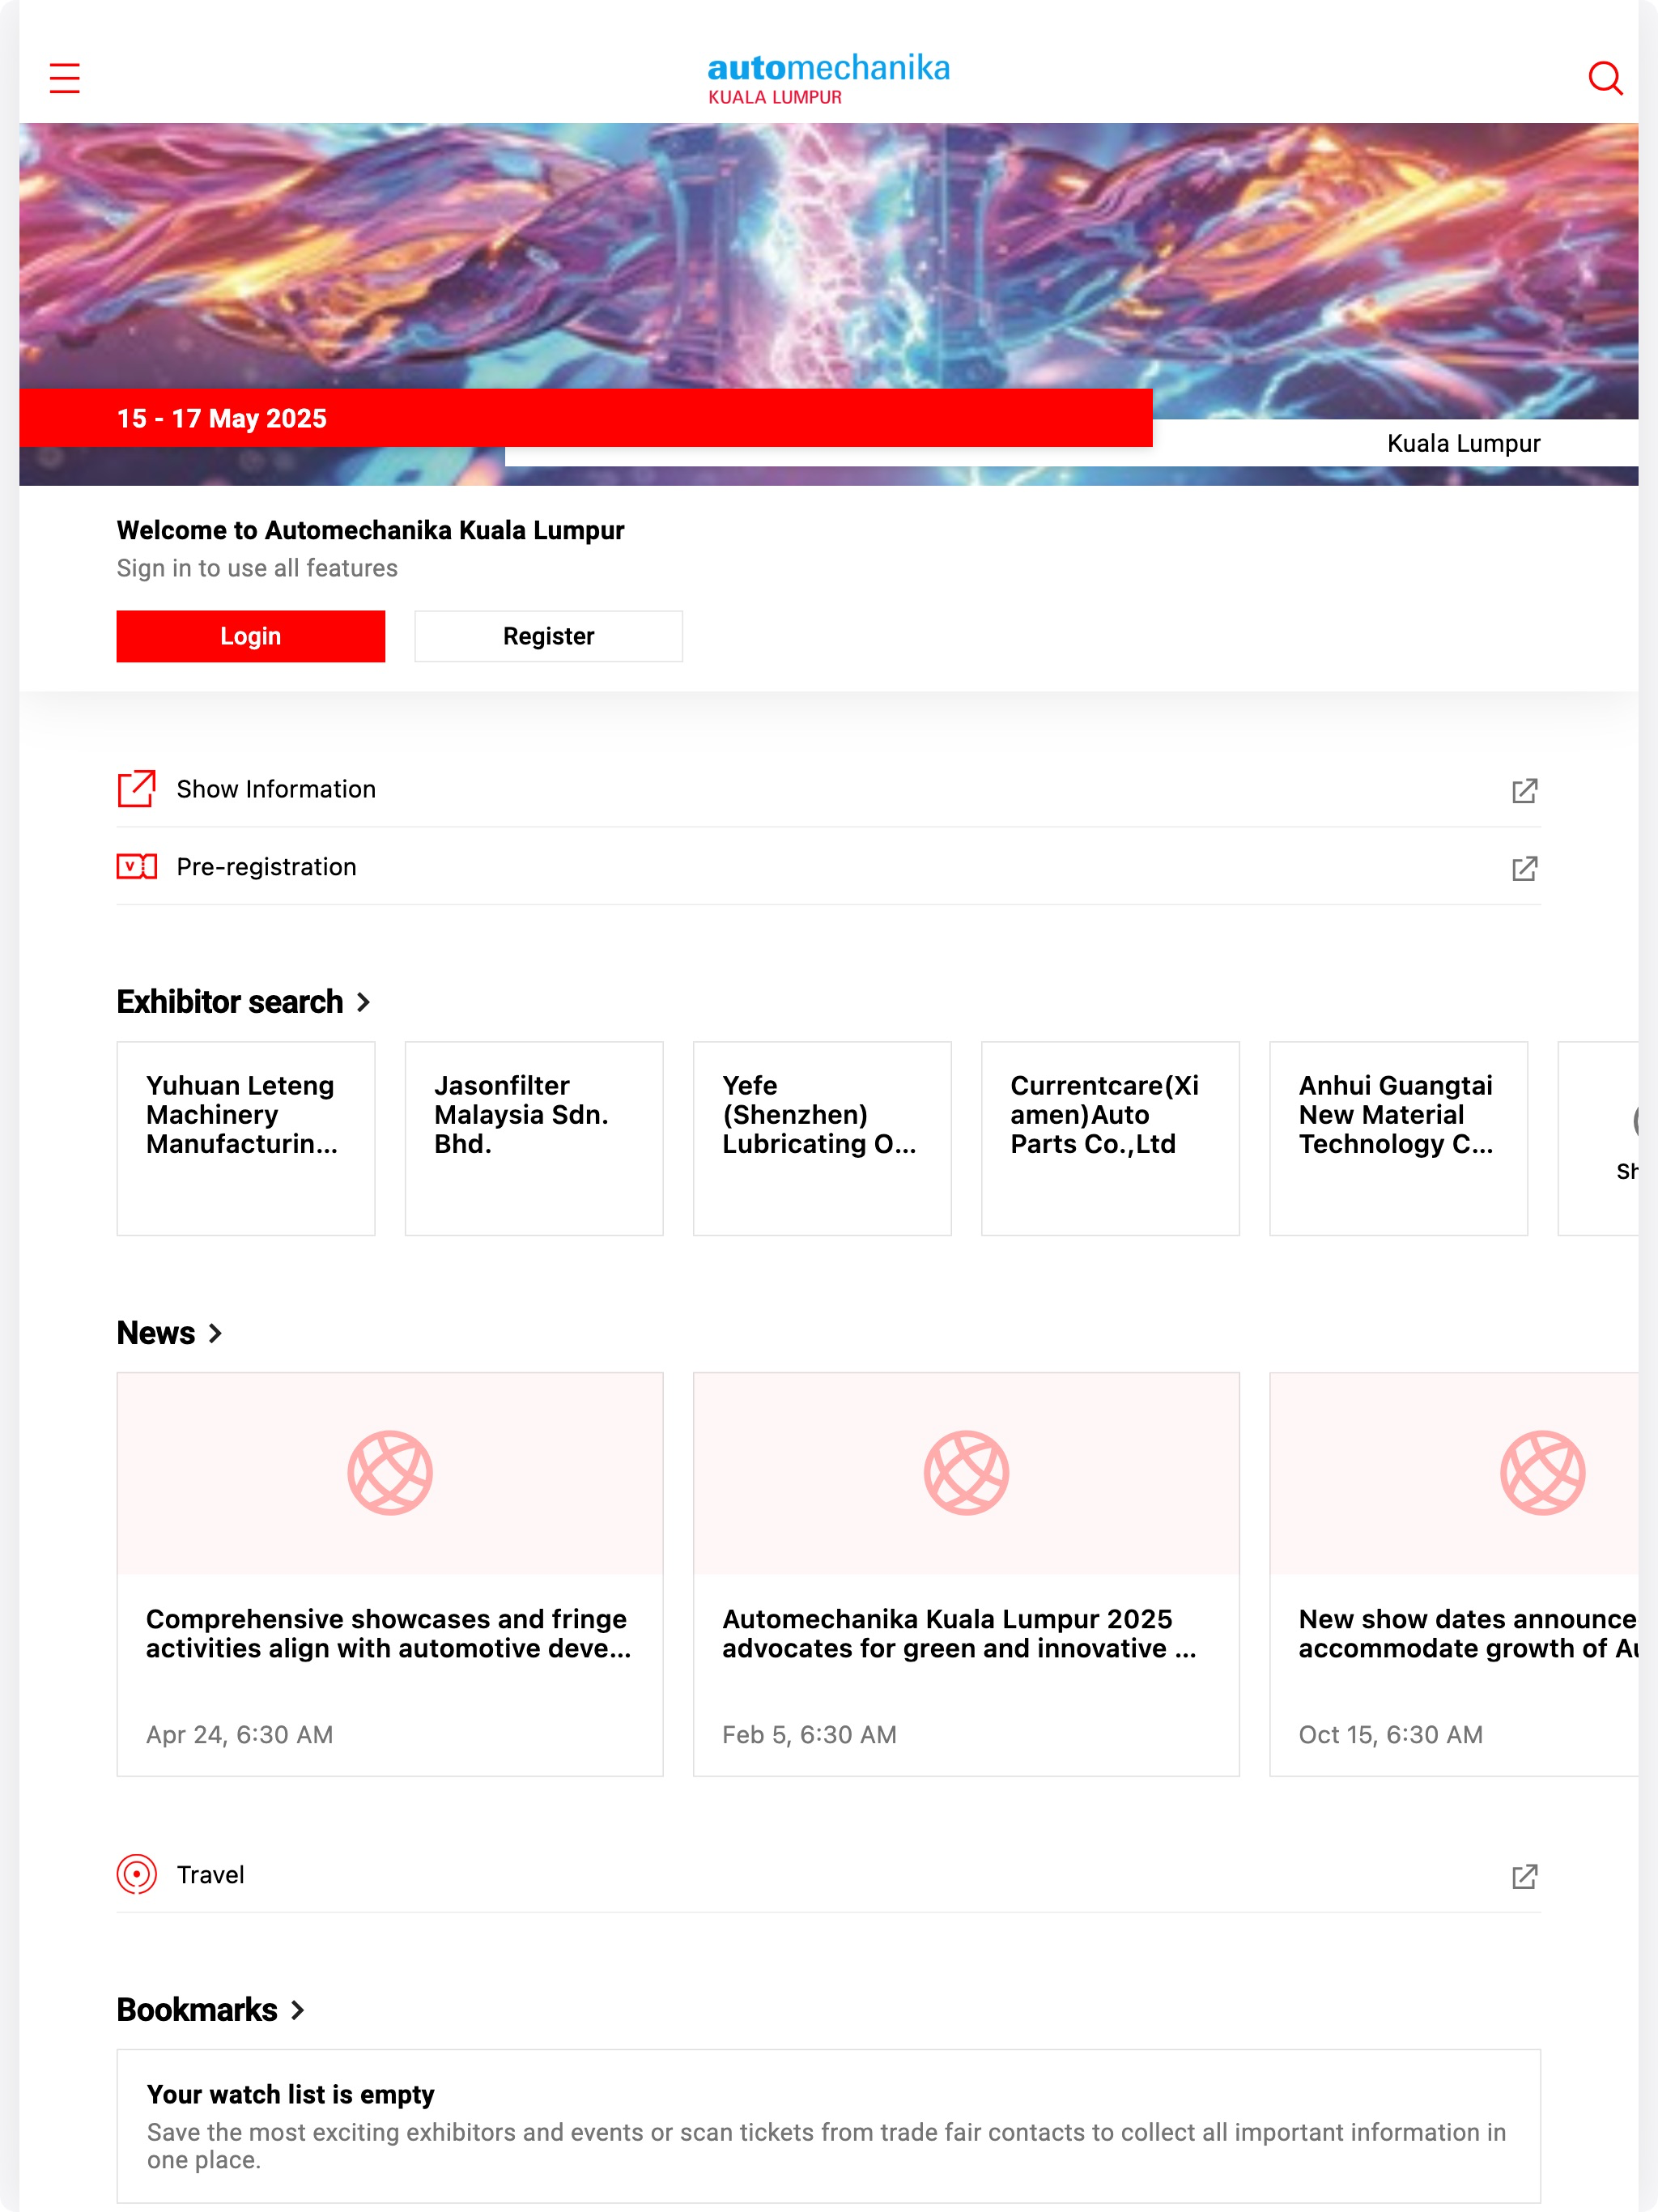Open Pre-registration external link icon
1658x2212 pixels.
coord(1524,868)
